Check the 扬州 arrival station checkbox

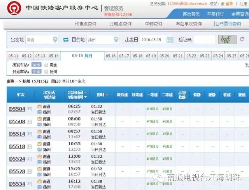[47, 71]
